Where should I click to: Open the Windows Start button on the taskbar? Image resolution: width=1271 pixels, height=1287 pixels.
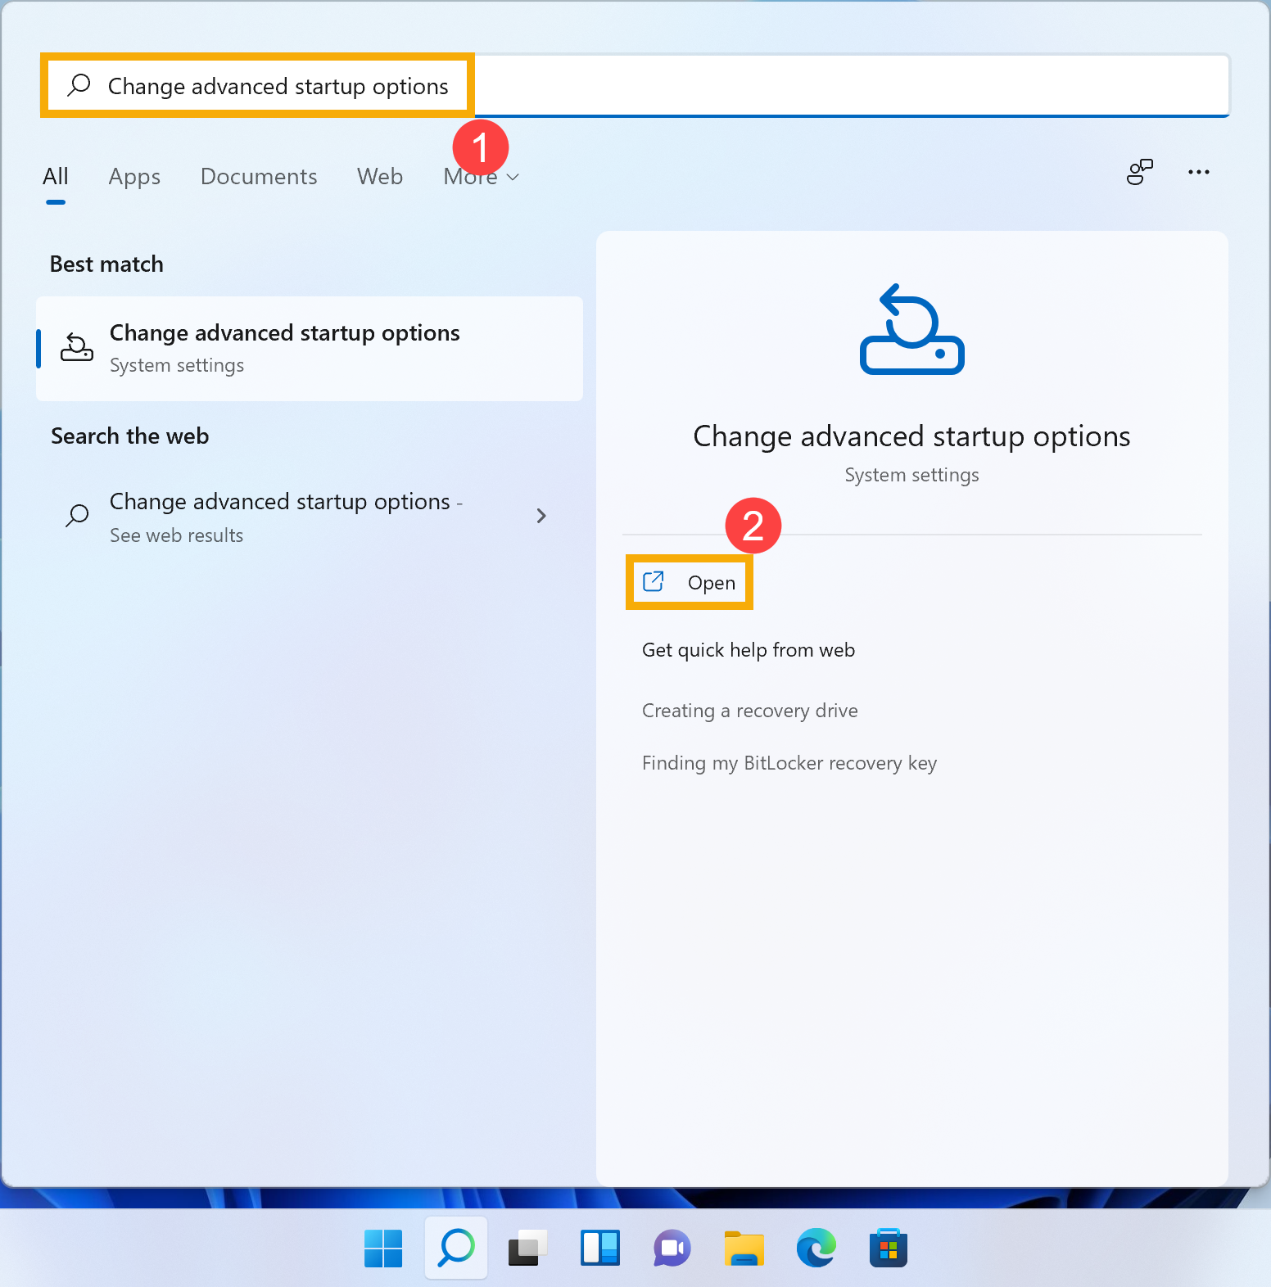[x=383, y=1249]
